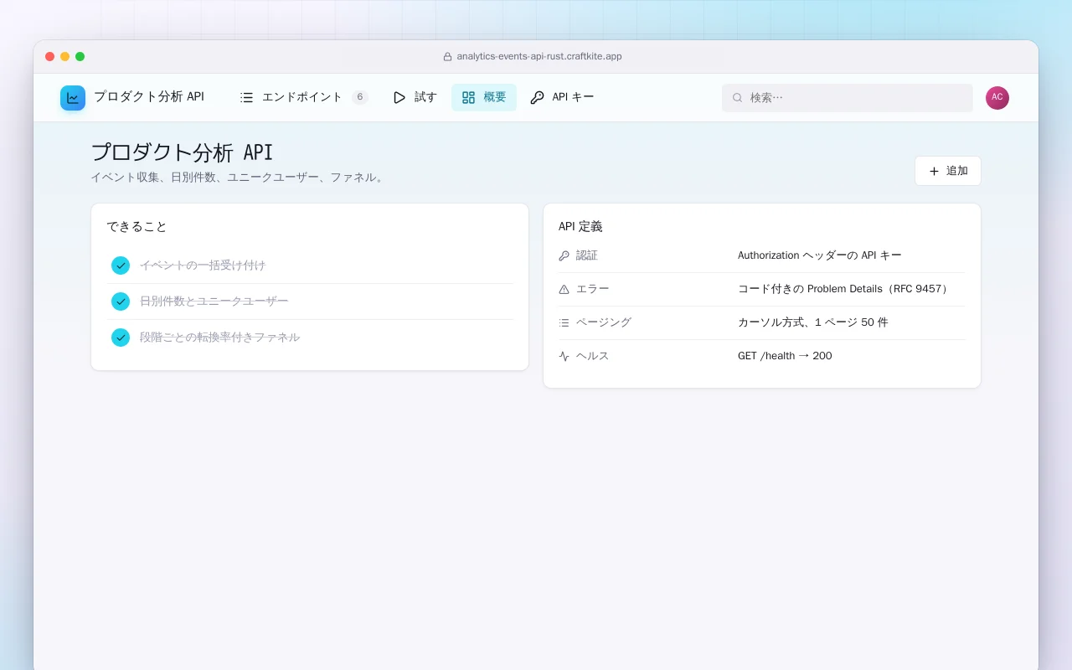Screen dimensions: 1072x670
Task: Click the 追加 button
Action: [948, 171]
